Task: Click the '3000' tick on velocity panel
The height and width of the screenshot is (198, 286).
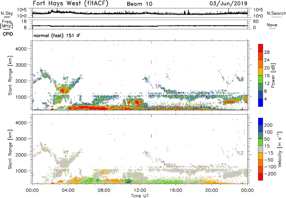Action: (21, 139)
